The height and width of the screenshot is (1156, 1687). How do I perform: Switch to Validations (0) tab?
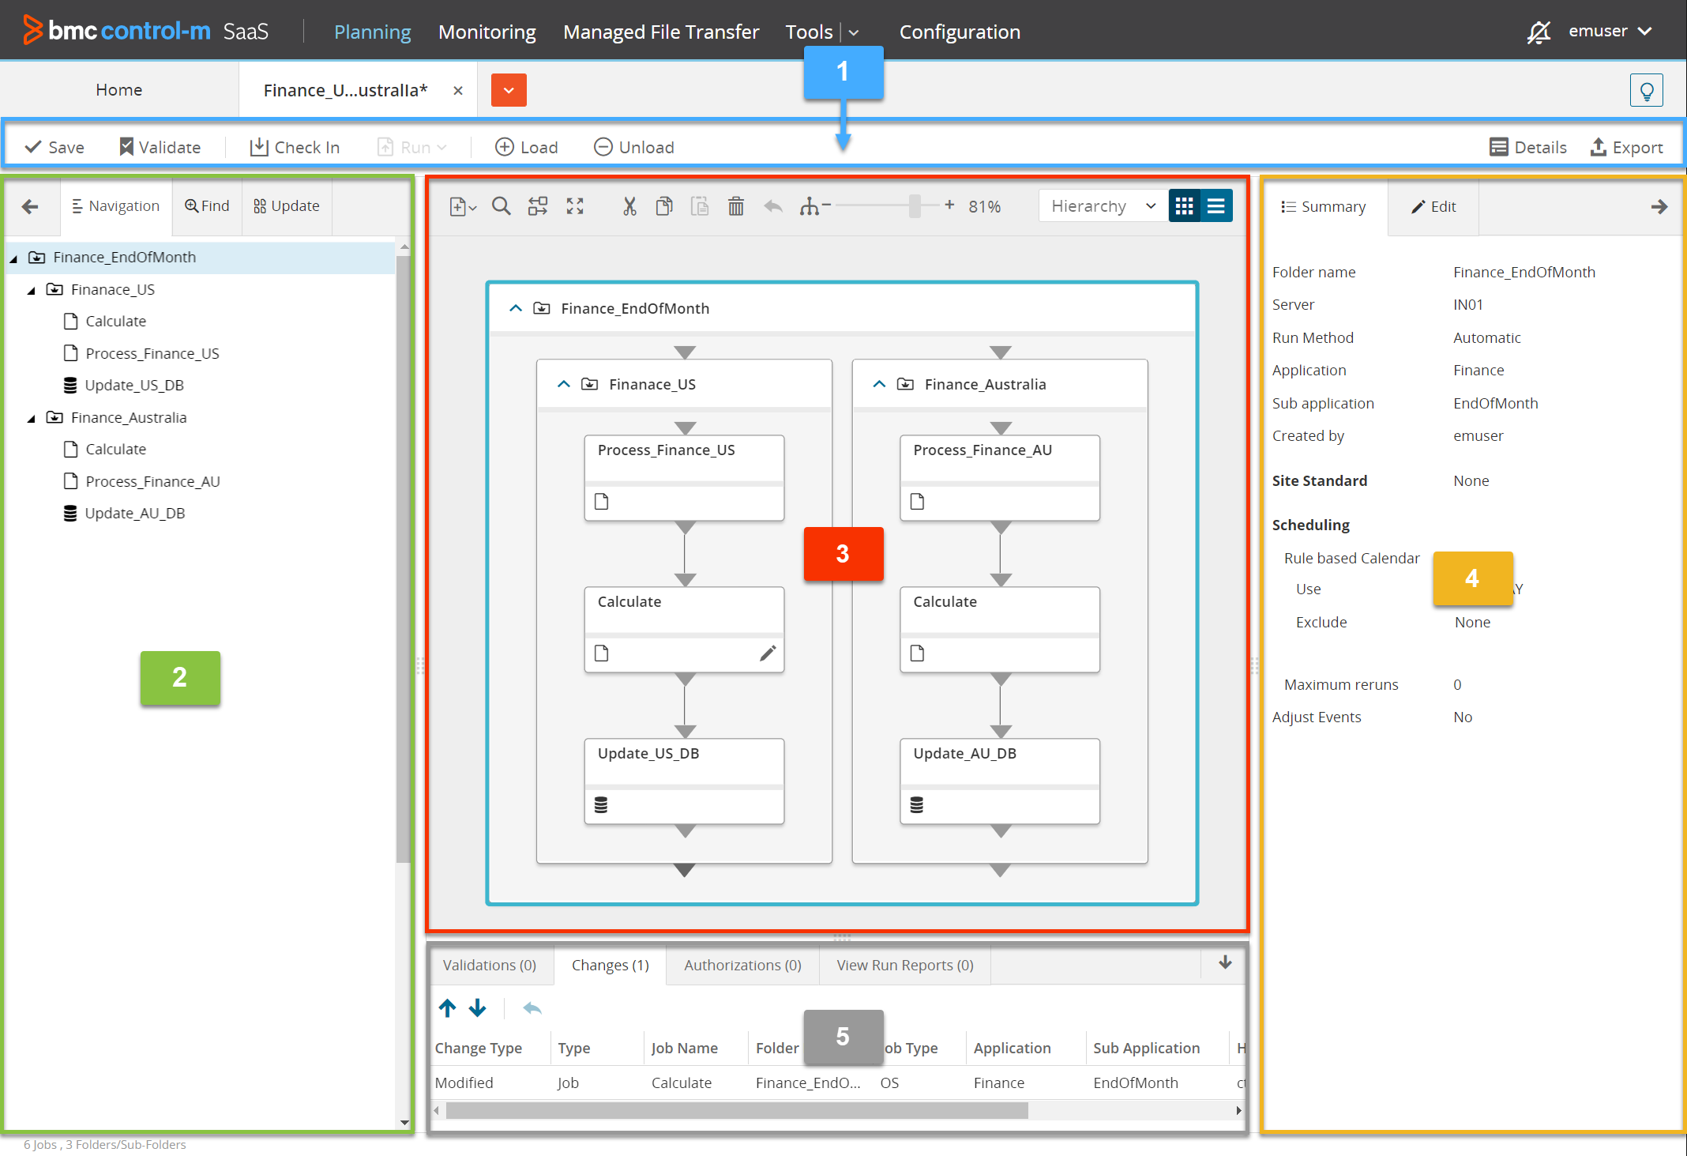(x=489, y=965)
